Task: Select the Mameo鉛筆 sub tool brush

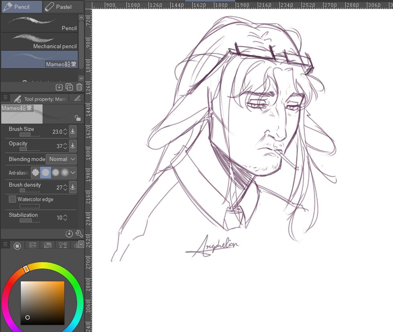Action: click(x=39, y=59)
